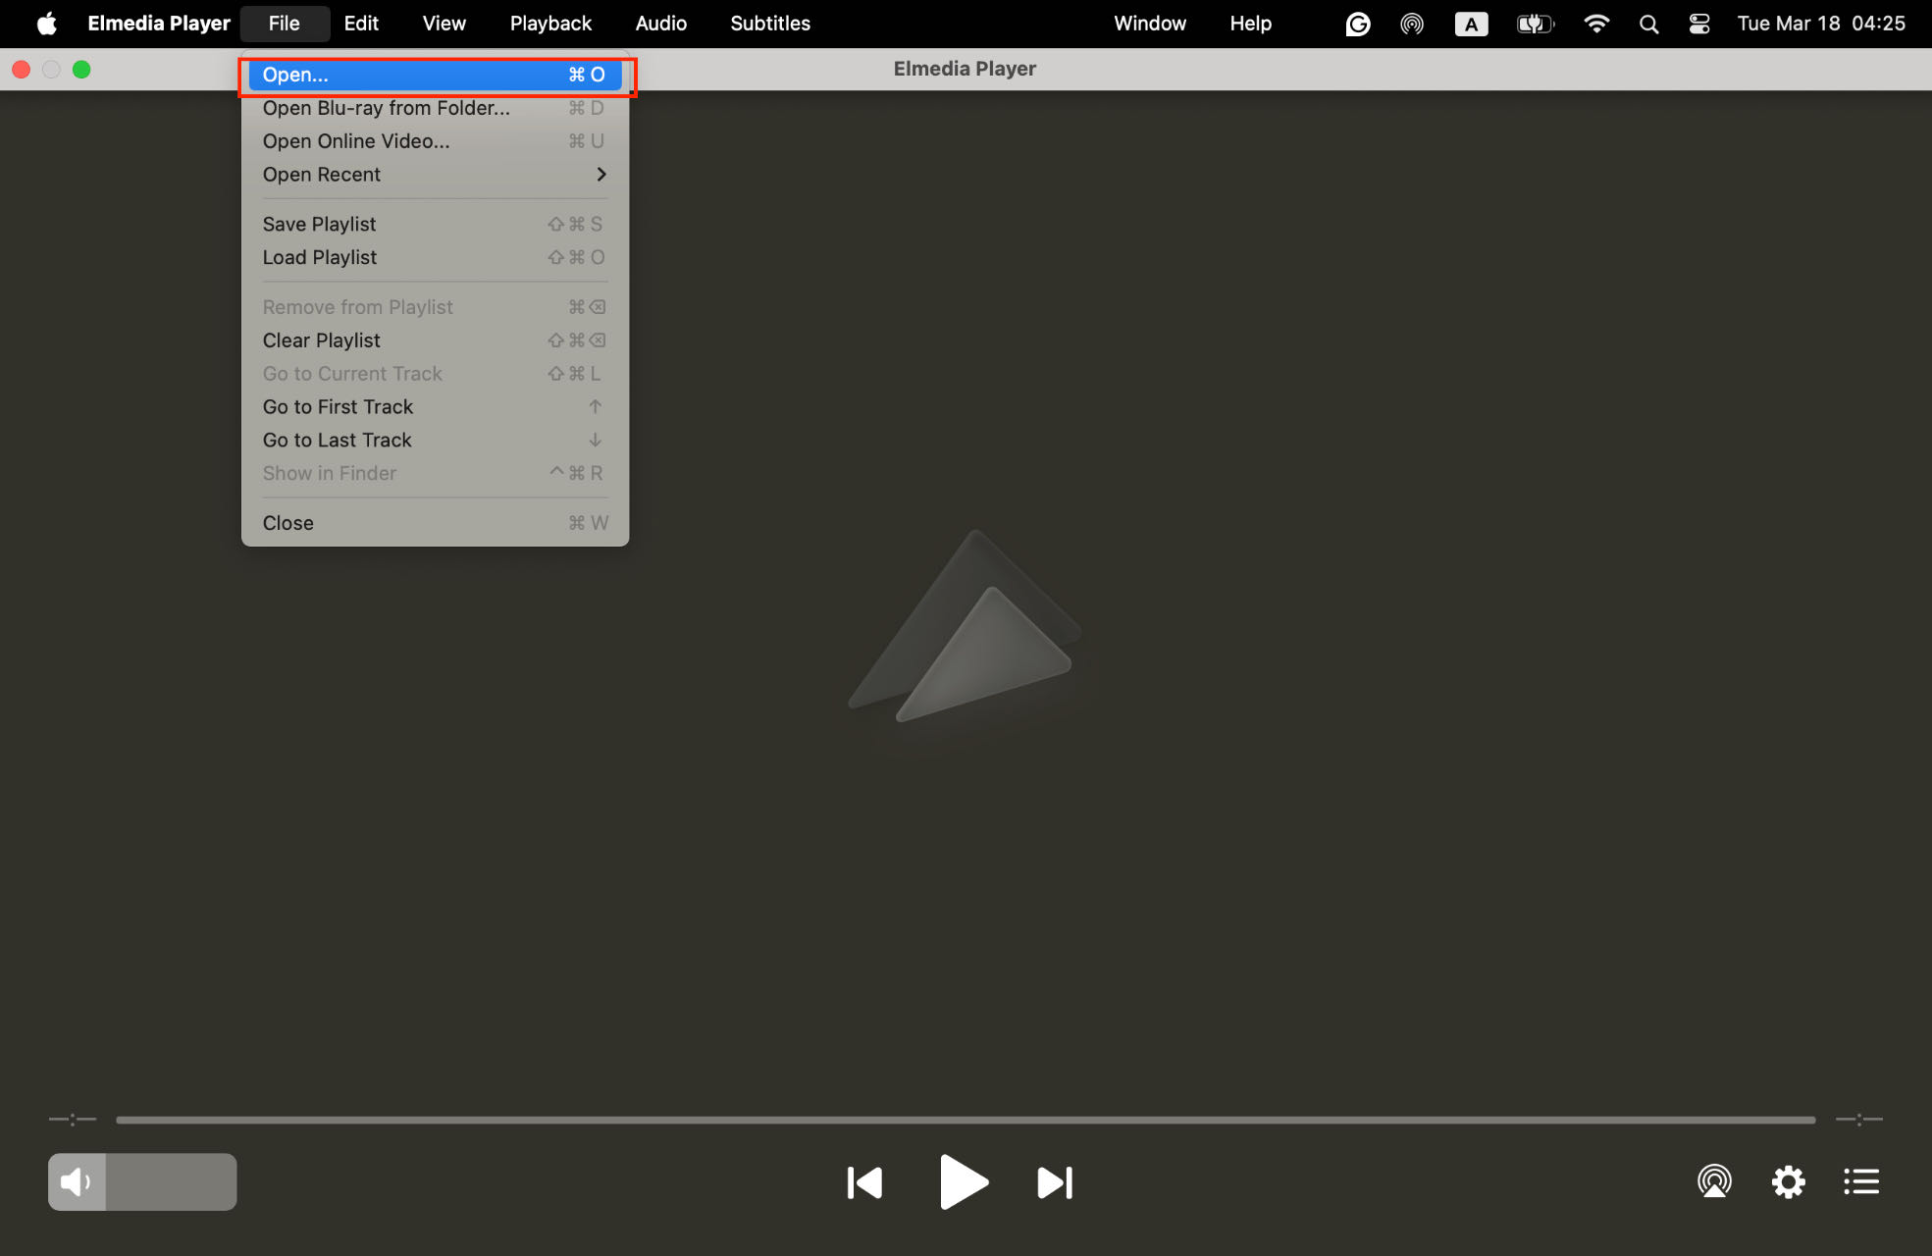Open the Audio menu
1932x1256 pixels.
tap(660, 24)
